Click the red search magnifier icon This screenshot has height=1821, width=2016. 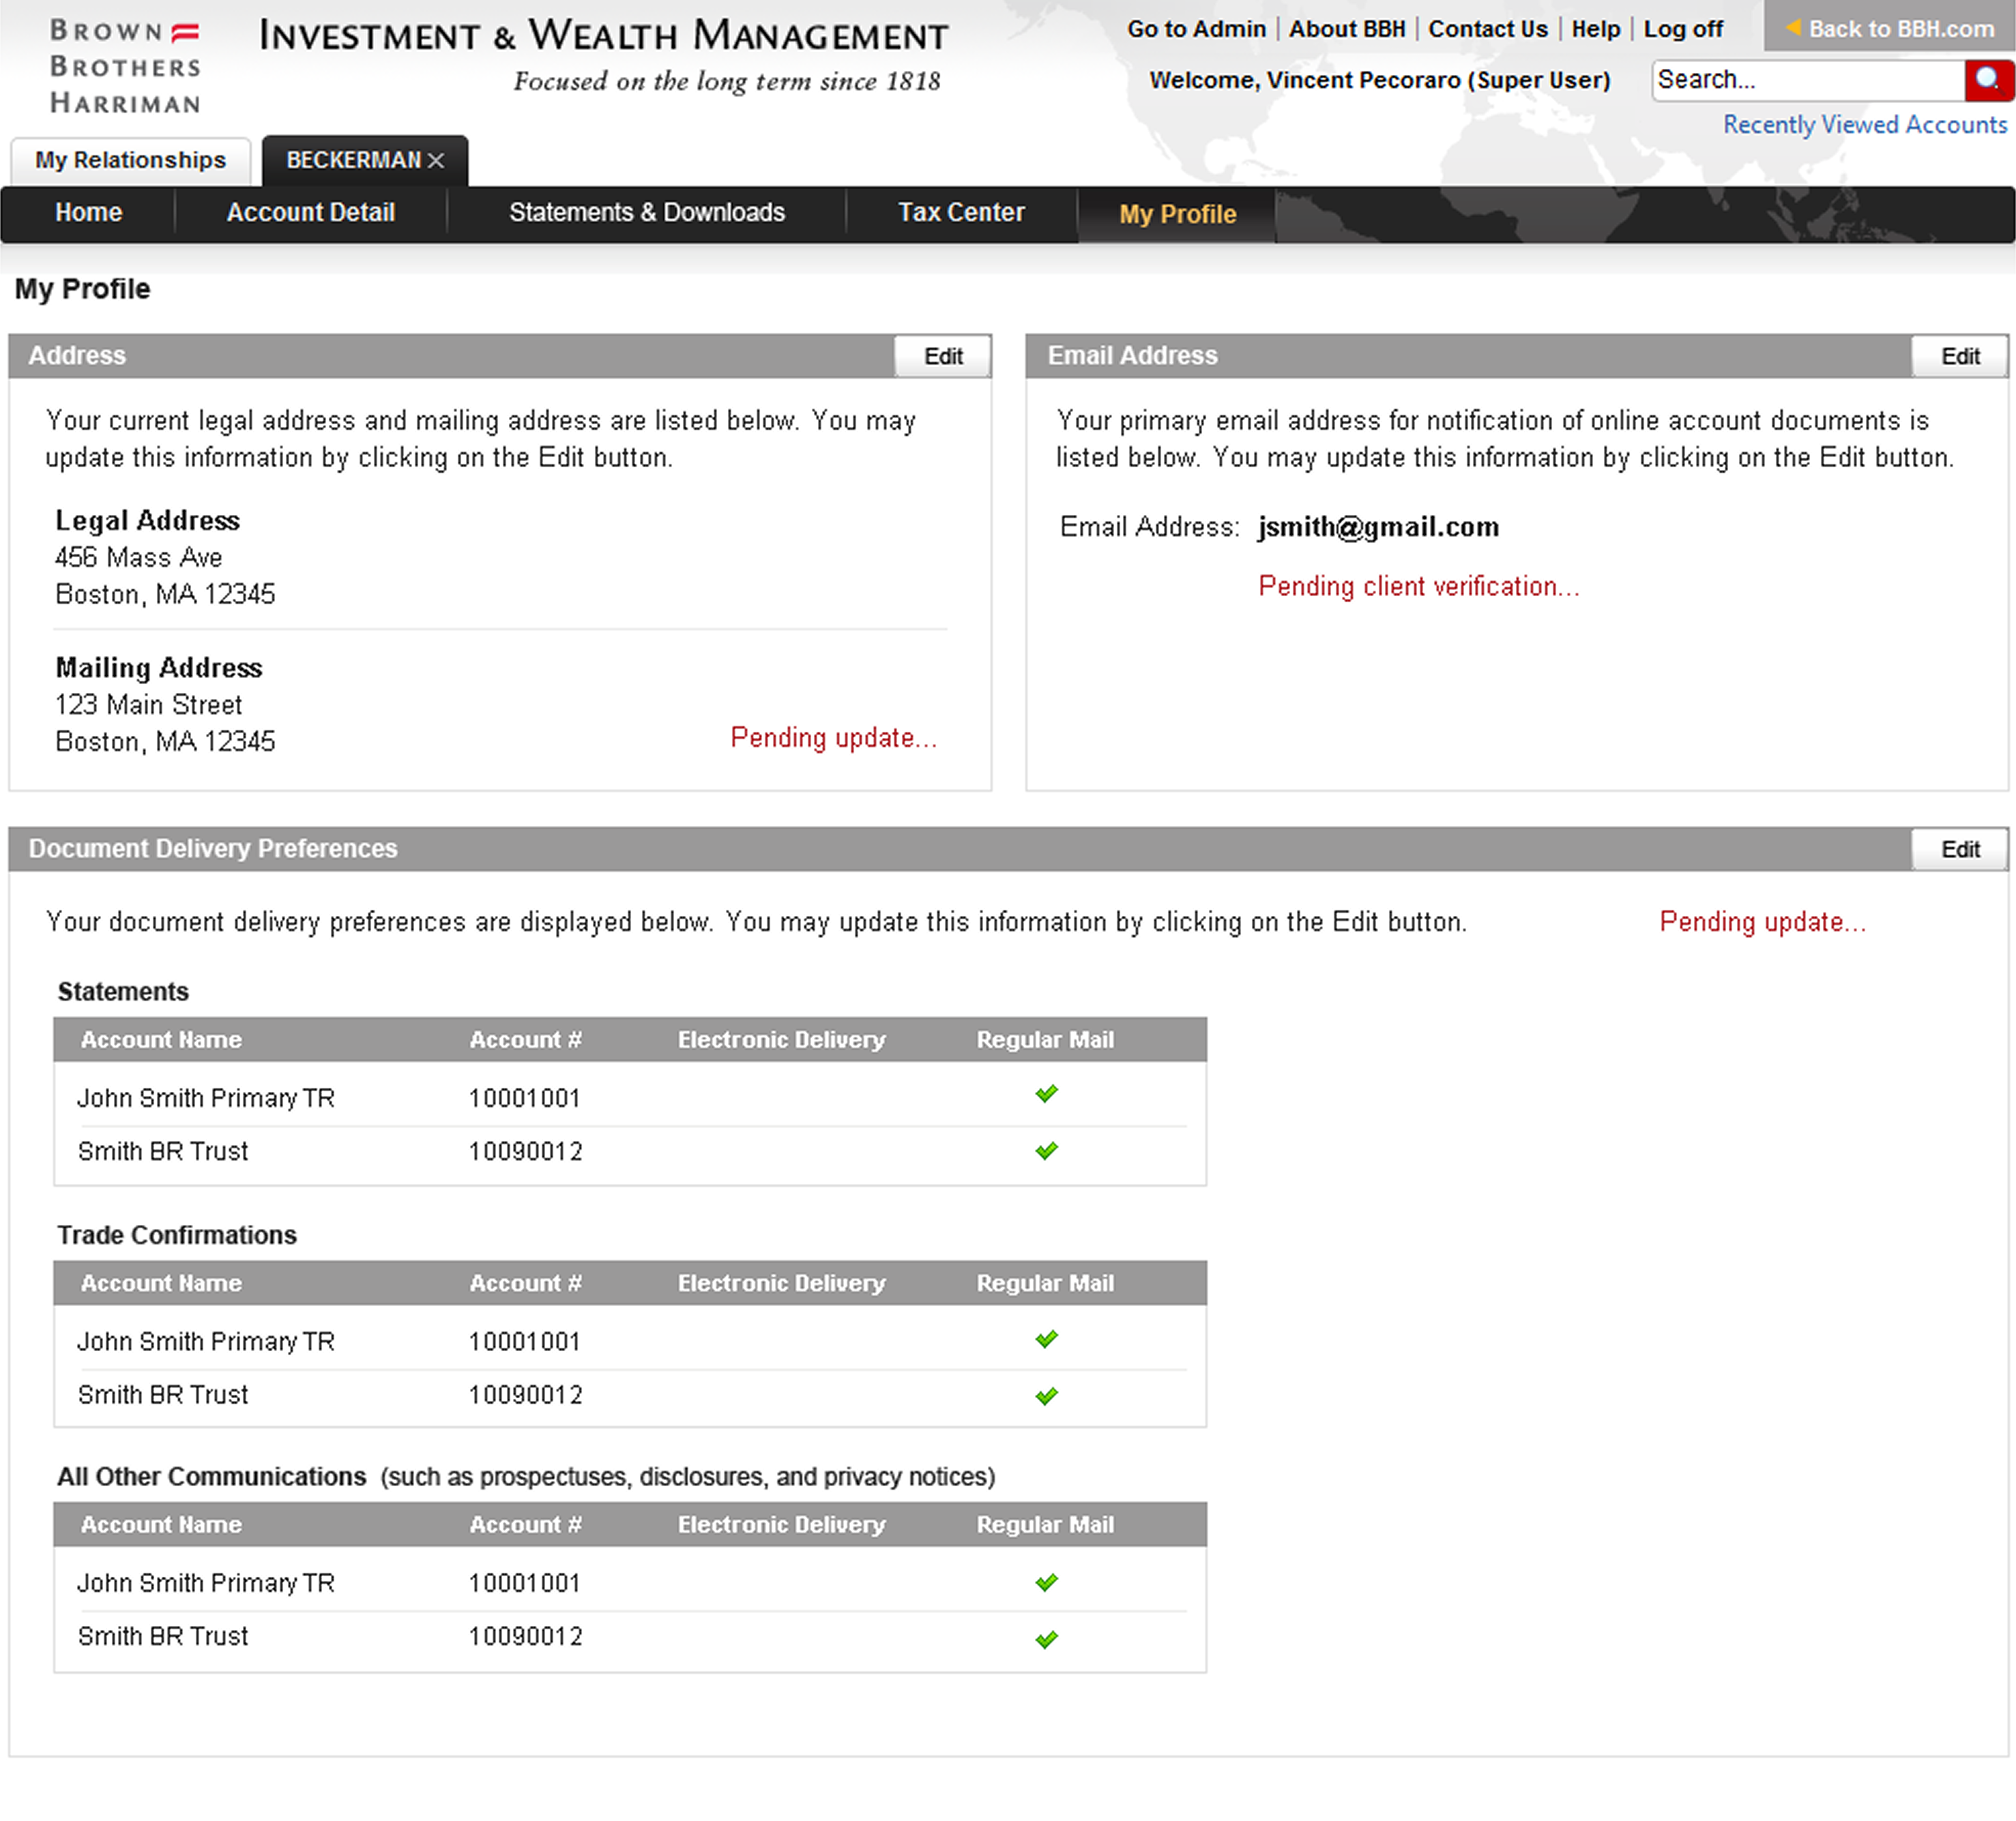coord(1988,79)
